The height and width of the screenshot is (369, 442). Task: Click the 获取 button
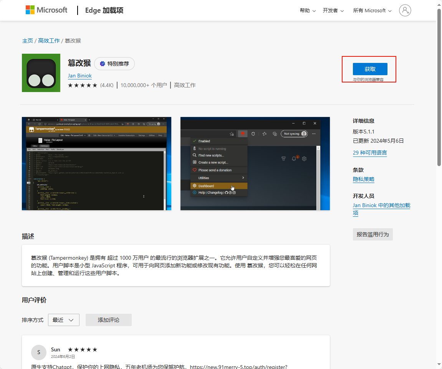point(370,69)
